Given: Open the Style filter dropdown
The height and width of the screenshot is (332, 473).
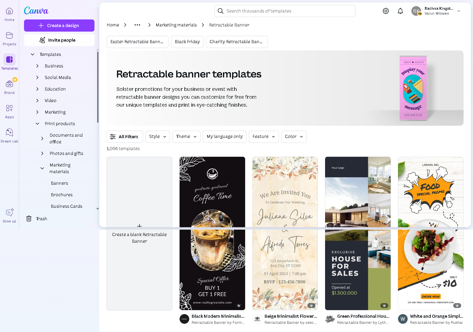Looking at the screenshot, I should tap(157, 136).
